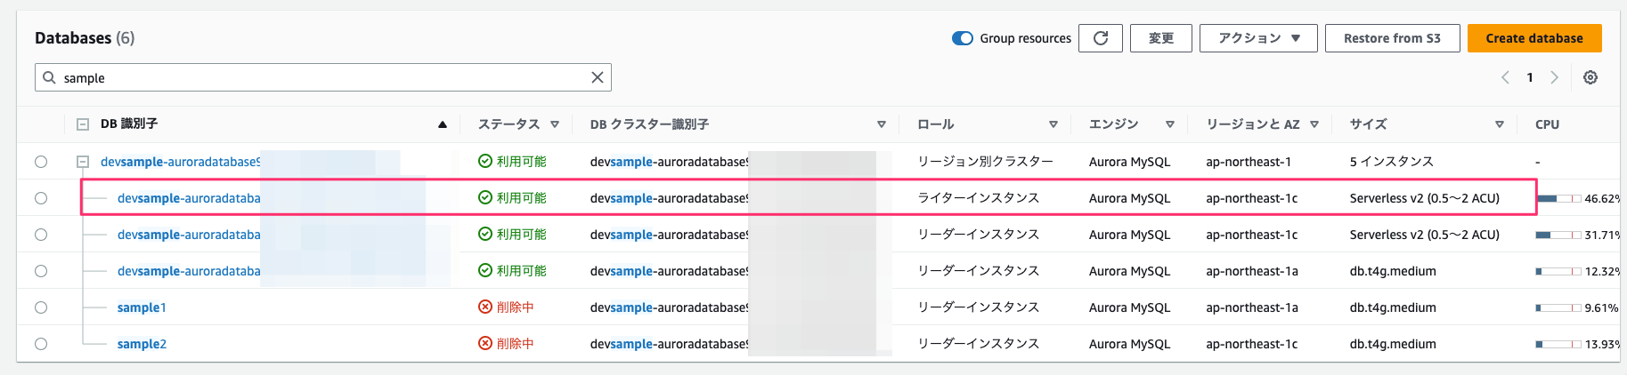Select radio button for sample2 row
The width and height of the screenshot is (1627, 375).
[x=41, y=344]
